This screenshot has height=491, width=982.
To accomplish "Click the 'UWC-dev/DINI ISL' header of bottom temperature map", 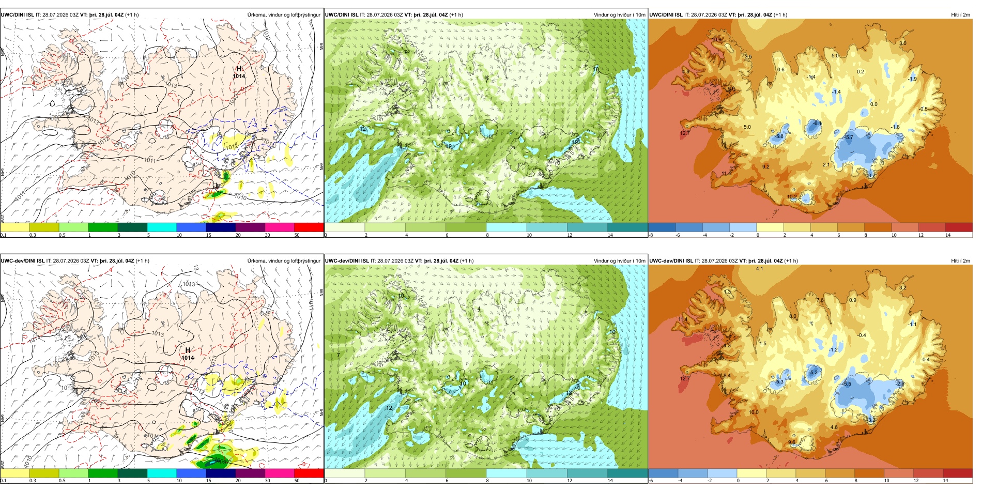I will [671, 261].
